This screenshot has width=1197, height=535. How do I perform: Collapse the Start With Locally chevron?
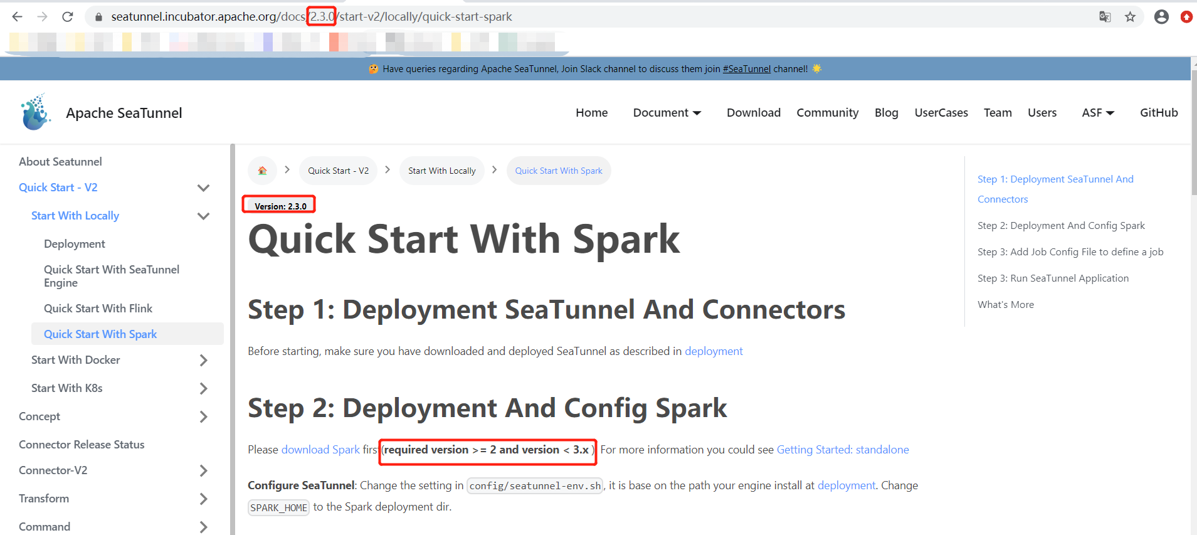pos(203,216)
